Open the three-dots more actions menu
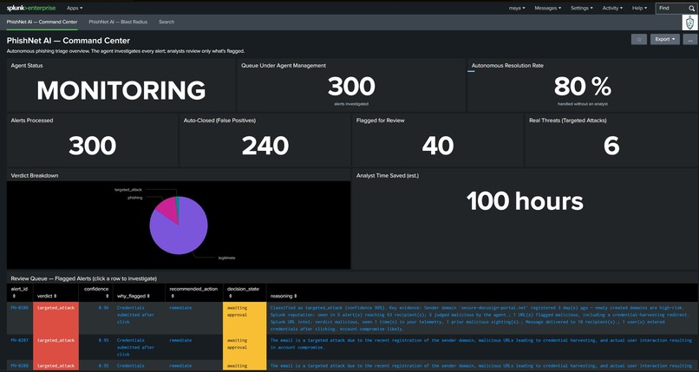Image resolution: width=699 pixels, height=372 pixels. 690,39
